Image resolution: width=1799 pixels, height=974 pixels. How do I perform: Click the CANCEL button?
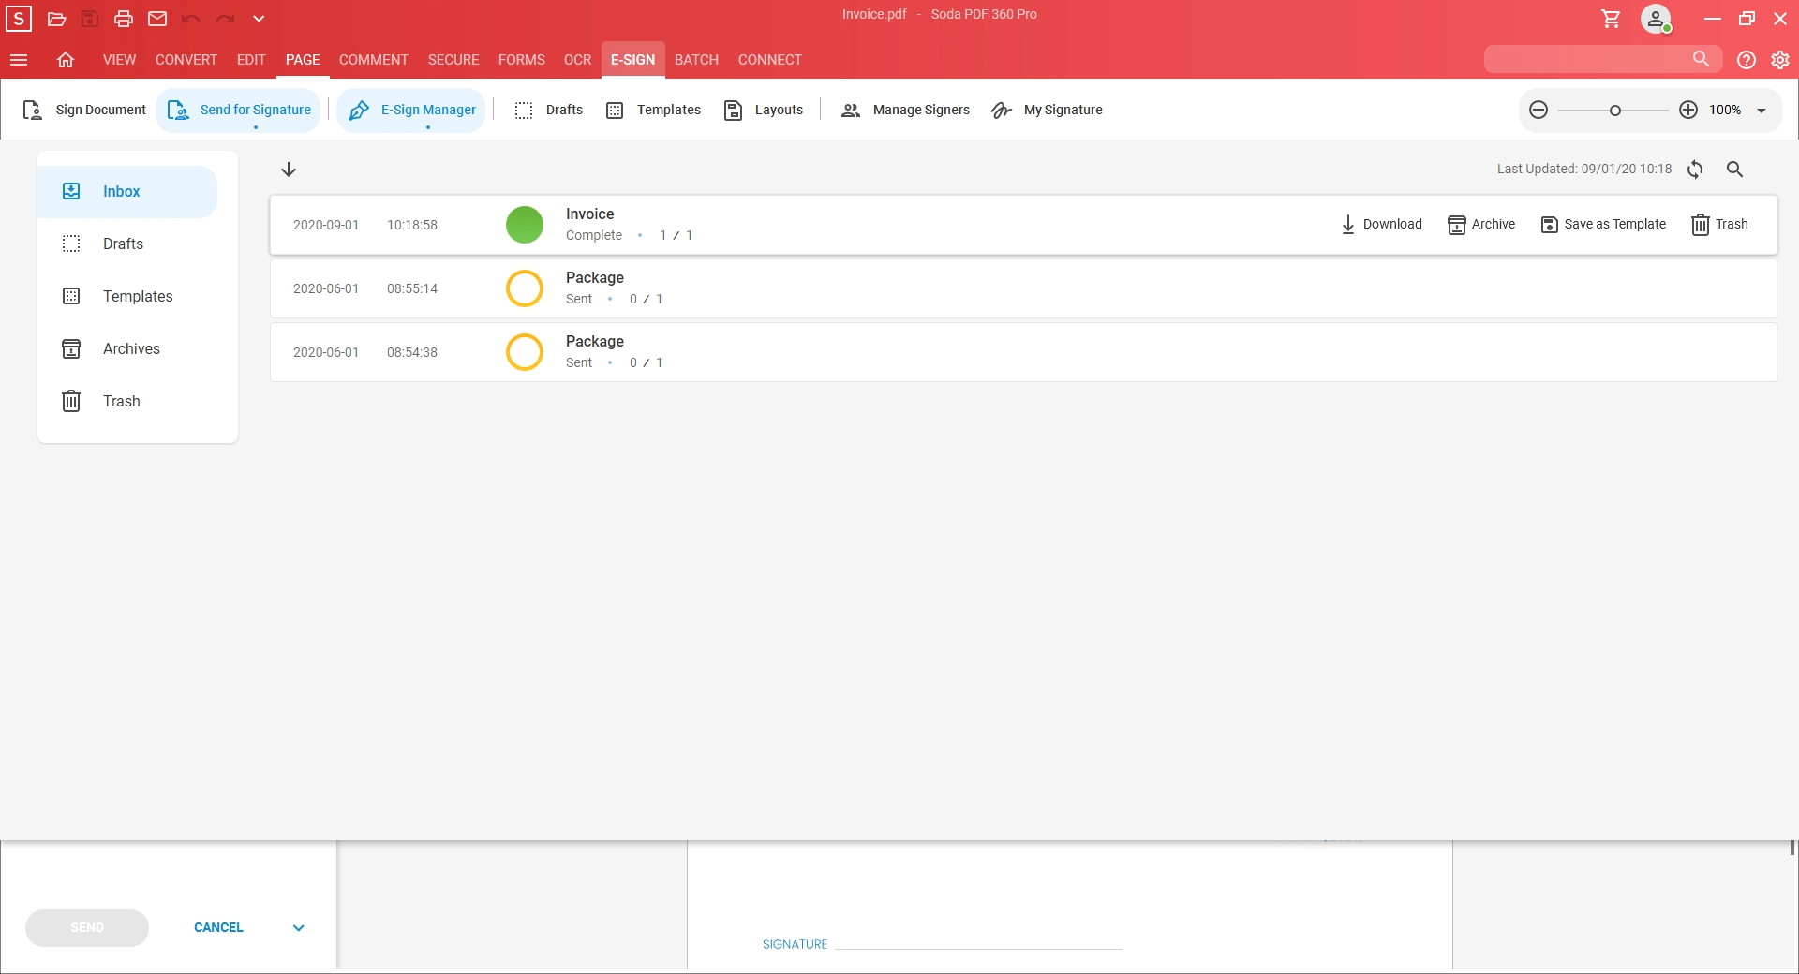click(218, 928)
